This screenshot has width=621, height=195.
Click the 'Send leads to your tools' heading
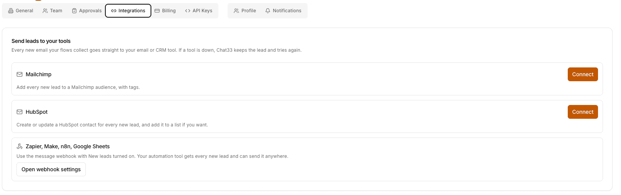coord(41,41)
